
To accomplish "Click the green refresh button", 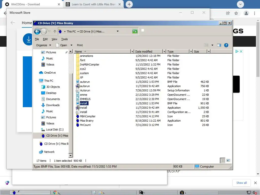I will coord(135,31).
